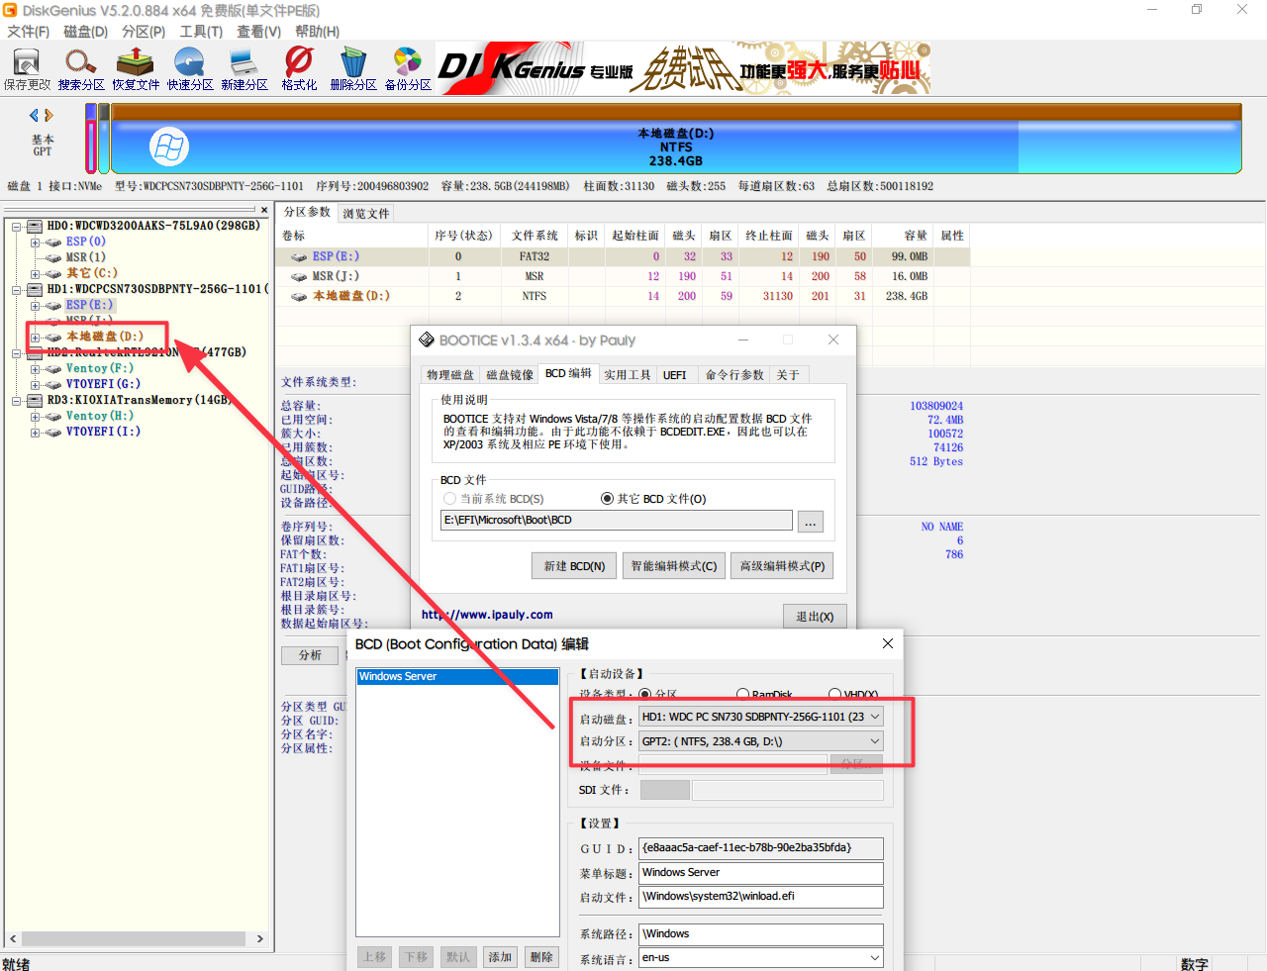Select the 新建分区 (New Partition) icon

pyautogui.click(x=244, y=68)
